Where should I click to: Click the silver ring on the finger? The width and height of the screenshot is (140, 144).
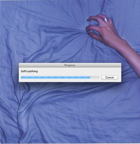tap(106, 19)
